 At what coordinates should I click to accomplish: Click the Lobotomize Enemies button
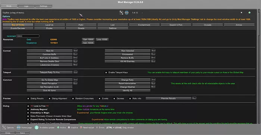click(x=50, y=65)
